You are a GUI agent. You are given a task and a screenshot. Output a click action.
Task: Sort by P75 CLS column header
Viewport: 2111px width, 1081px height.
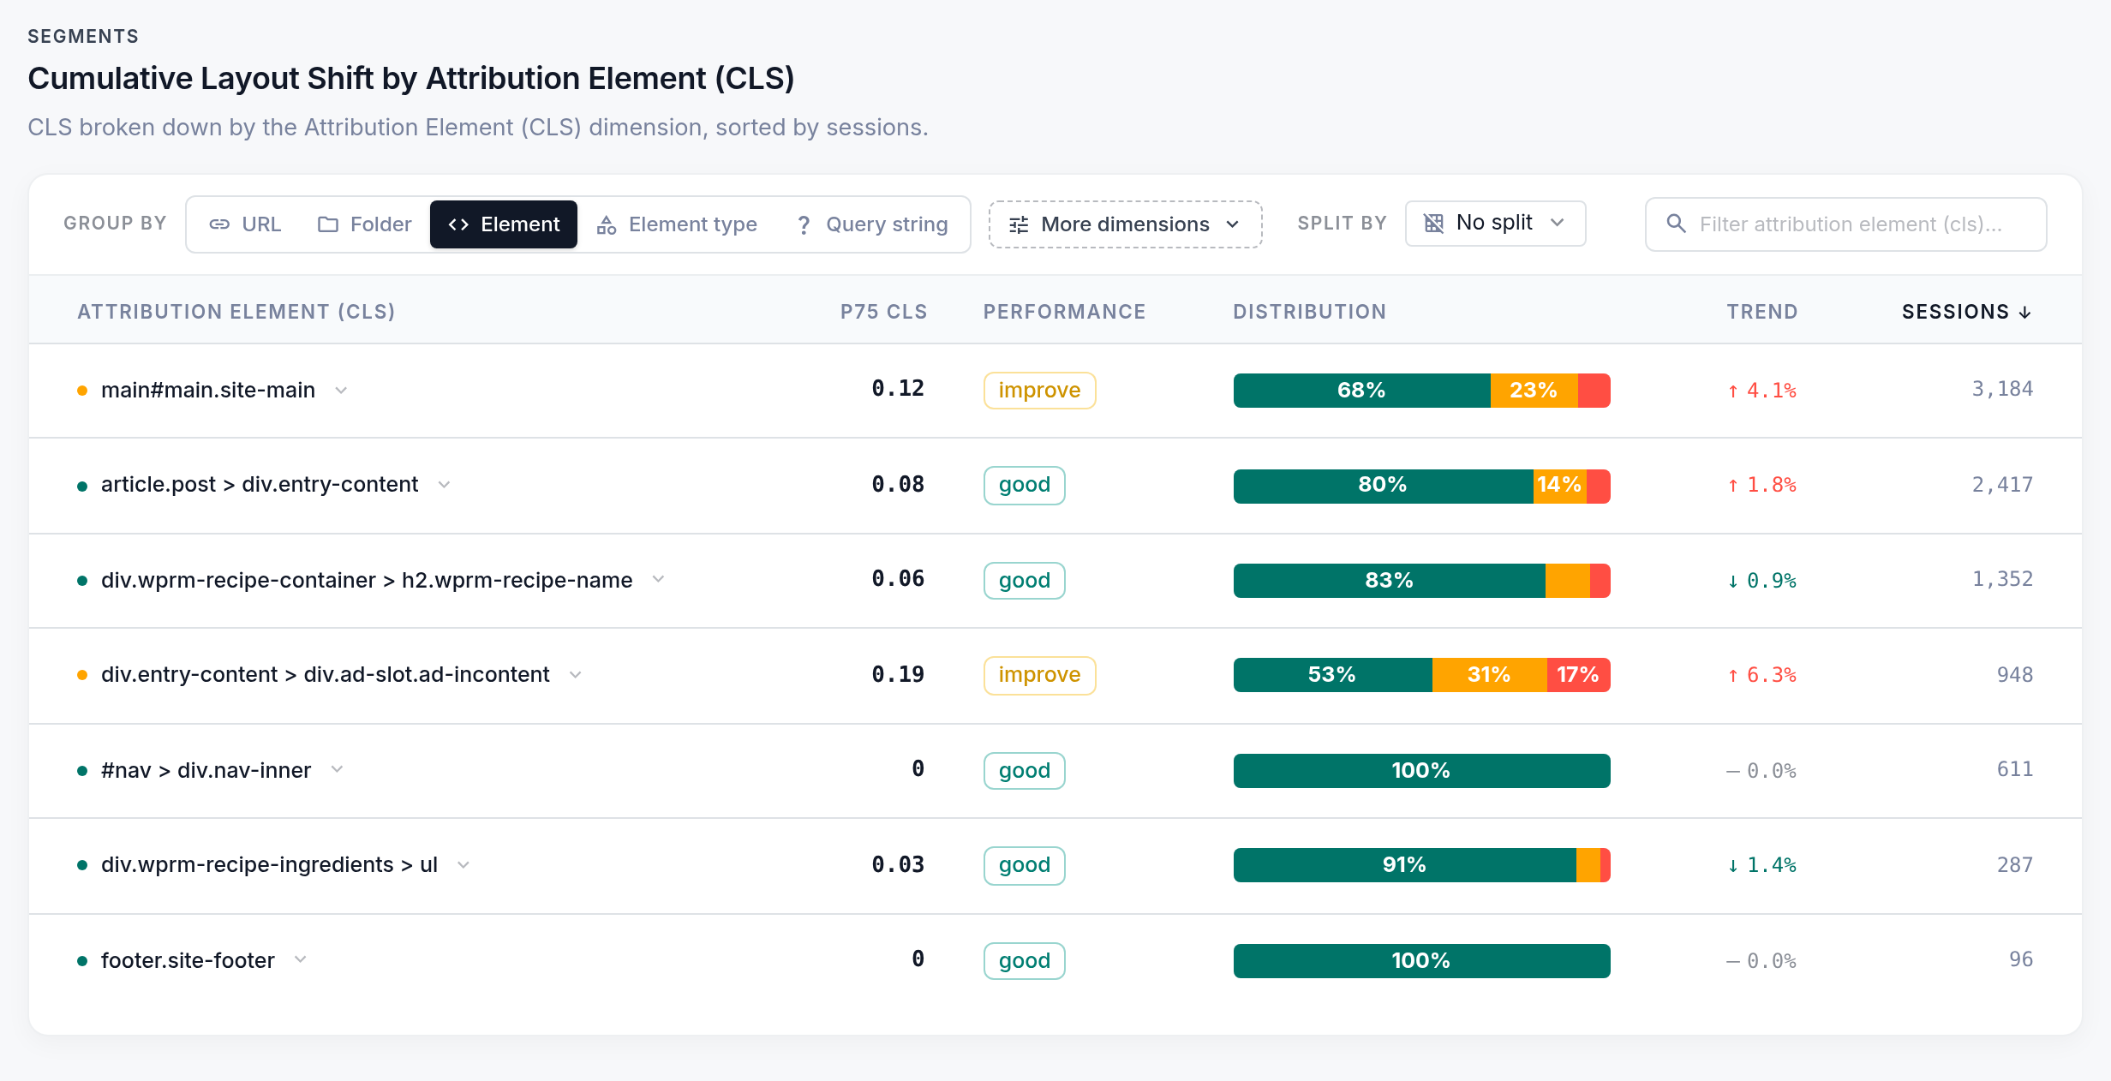(883, 312)
